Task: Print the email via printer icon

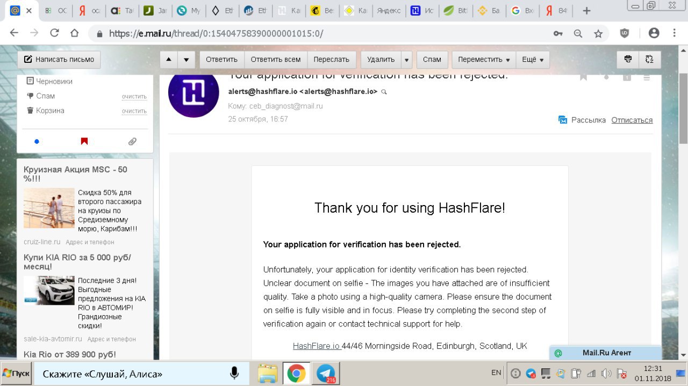Action: pos(627,60)
